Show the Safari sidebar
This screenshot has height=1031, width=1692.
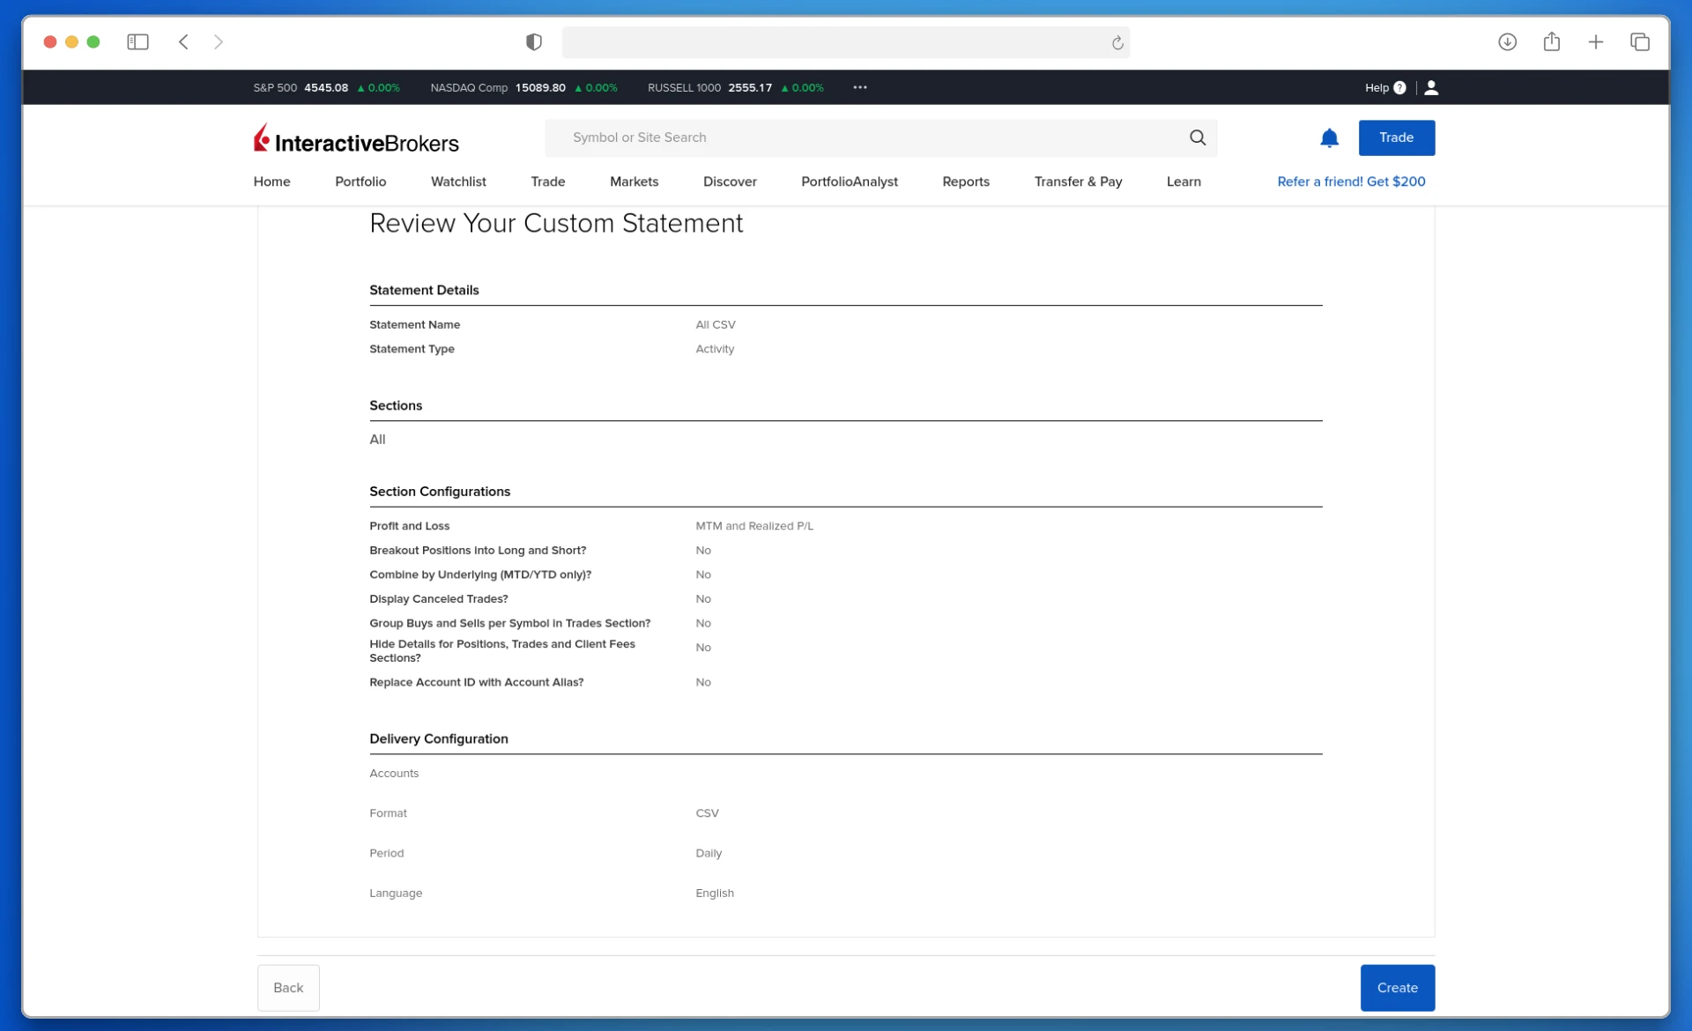coord(137,41)
